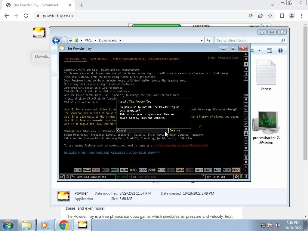Open the Powders pile category icon
This screenshot has width=308, height=231.
coord(246,133)
